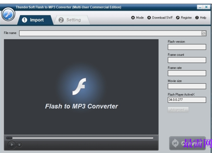Viewport: 218px width, 153px height.
Task: Close the converter window
Action: [207, 7]
